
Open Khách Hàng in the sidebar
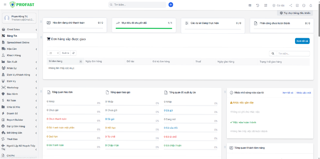point(14,55)
